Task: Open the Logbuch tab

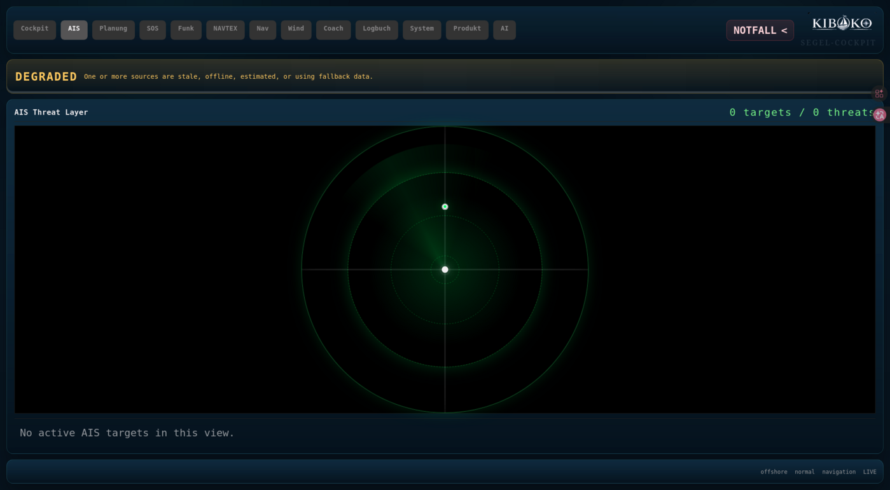Action: (x=377, y=29)
